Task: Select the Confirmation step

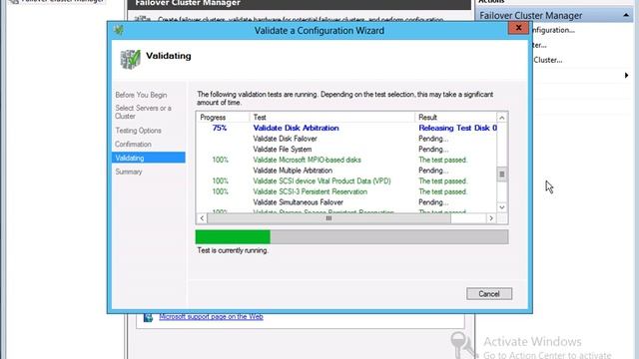Action: (133, 145)
